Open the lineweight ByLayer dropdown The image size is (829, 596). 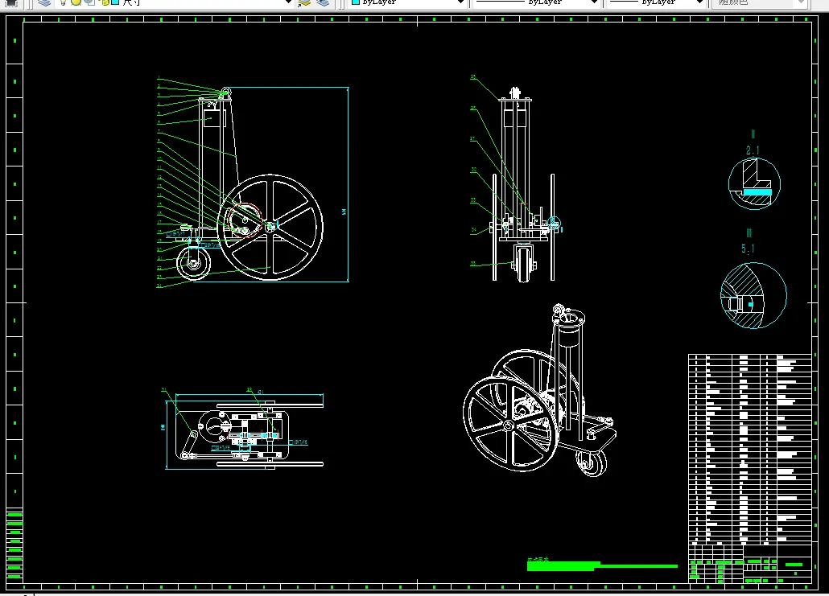700,2
